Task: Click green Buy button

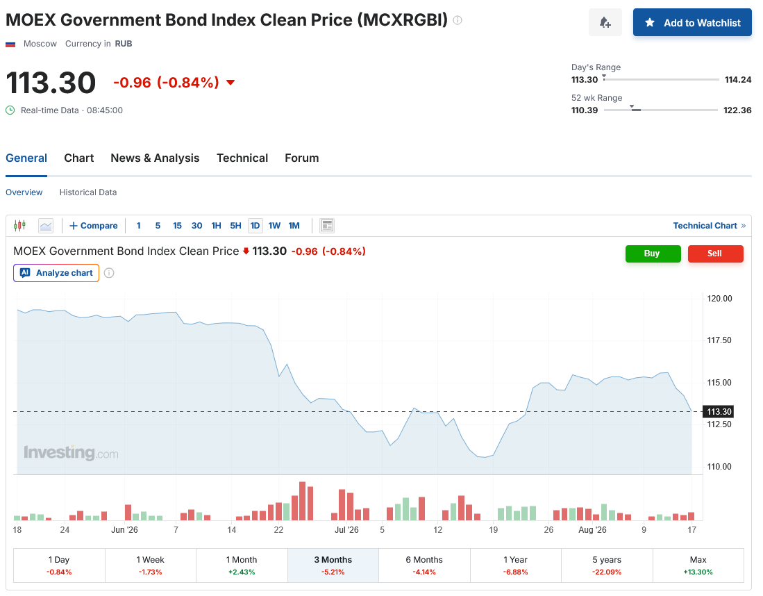Action: click(653, 254)
